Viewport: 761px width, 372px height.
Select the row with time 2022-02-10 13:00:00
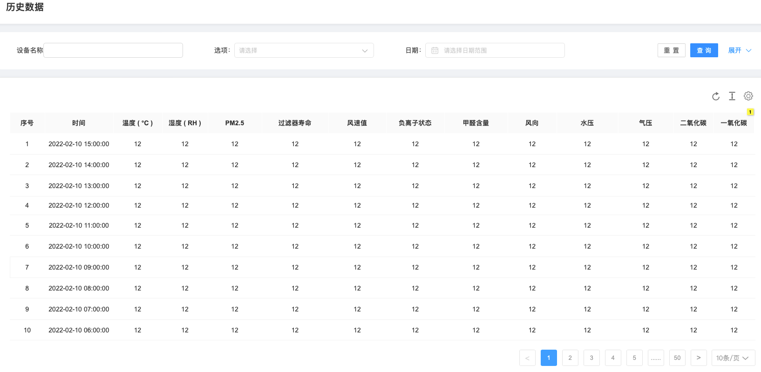tap(382, 186)
